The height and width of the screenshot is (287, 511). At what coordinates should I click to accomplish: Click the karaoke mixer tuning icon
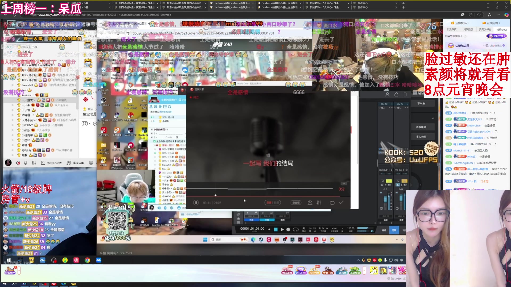coord(319,202)
